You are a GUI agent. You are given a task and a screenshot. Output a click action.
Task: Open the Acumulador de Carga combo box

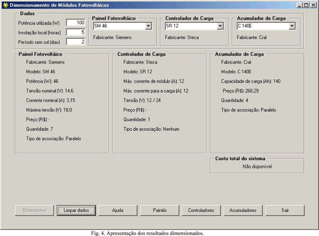[292, 26]
